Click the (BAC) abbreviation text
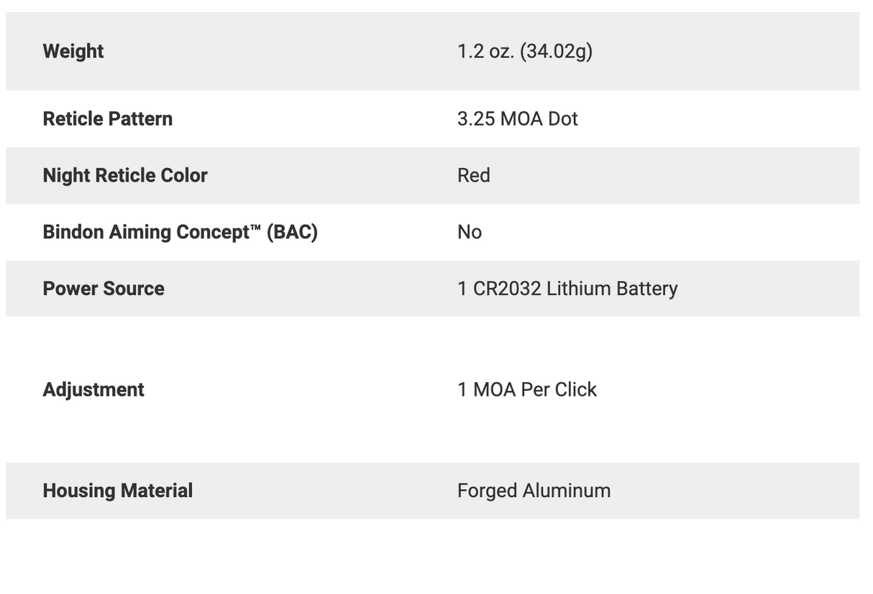The width and height of the screenshot is (873, 594). coord(292,232)
